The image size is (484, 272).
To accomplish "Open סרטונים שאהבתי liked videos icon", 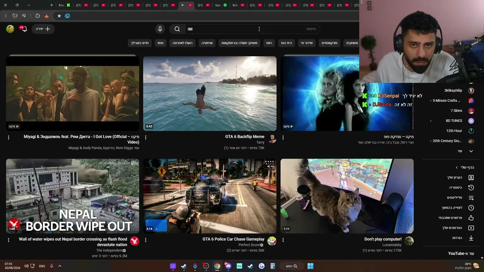I will click(x=471, y=218).
